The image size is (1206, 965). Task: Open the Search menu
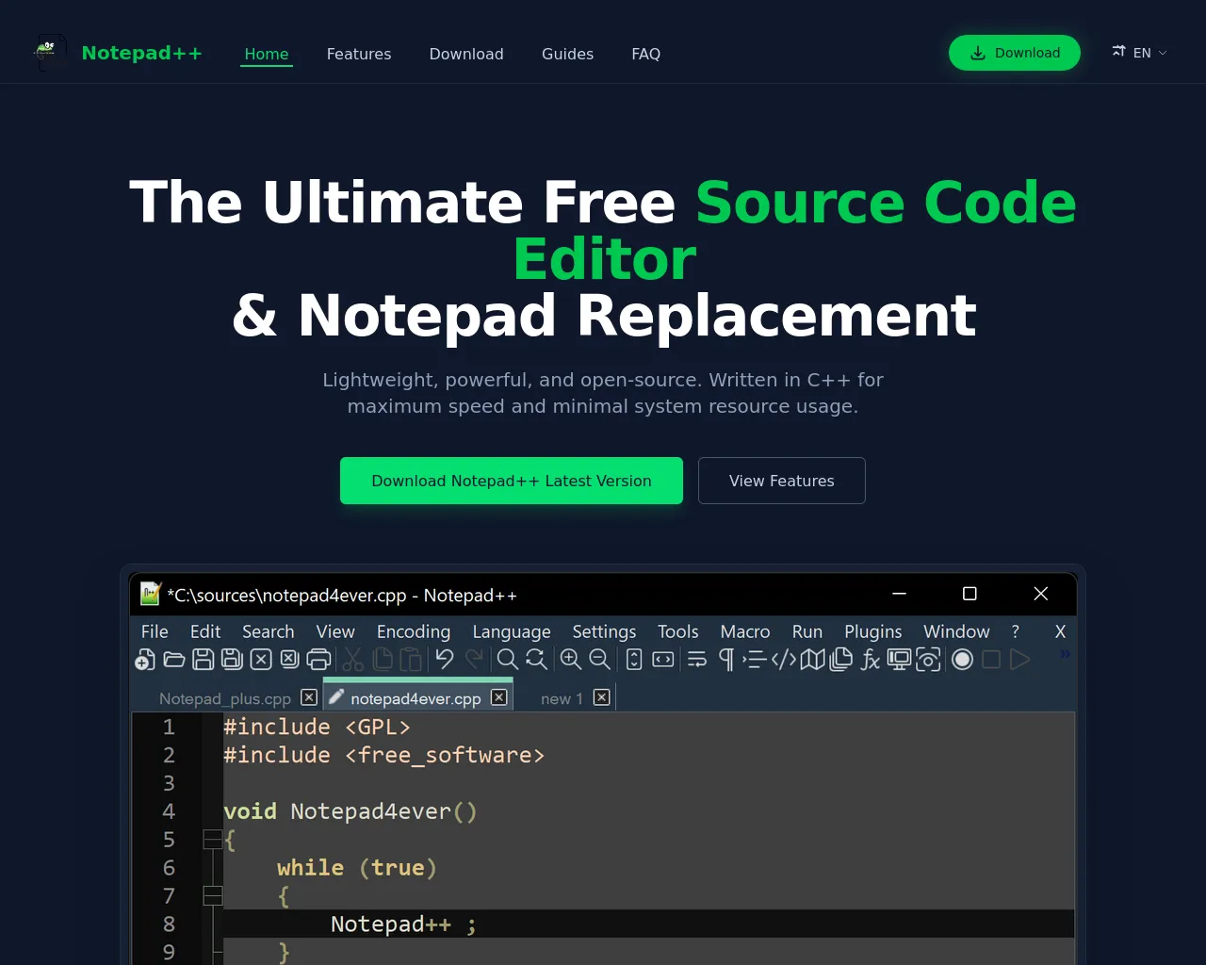point(269,631)
